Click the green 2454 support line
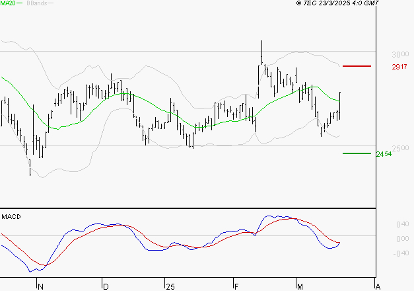The height and width of the screenshot is (291, 414). (x=357, y=153)
